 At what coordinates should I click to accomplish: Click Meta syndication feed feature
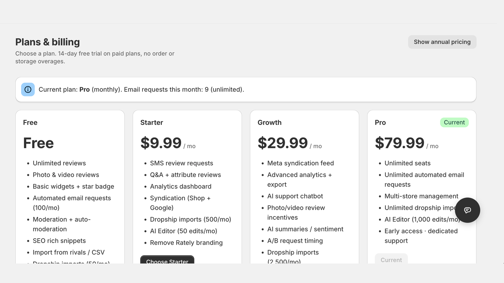coord(301,163)
